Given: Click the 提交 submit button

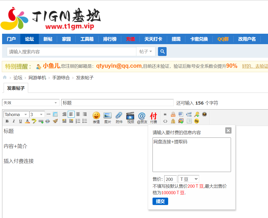Looking at the screenshot, I should [160, 201].
